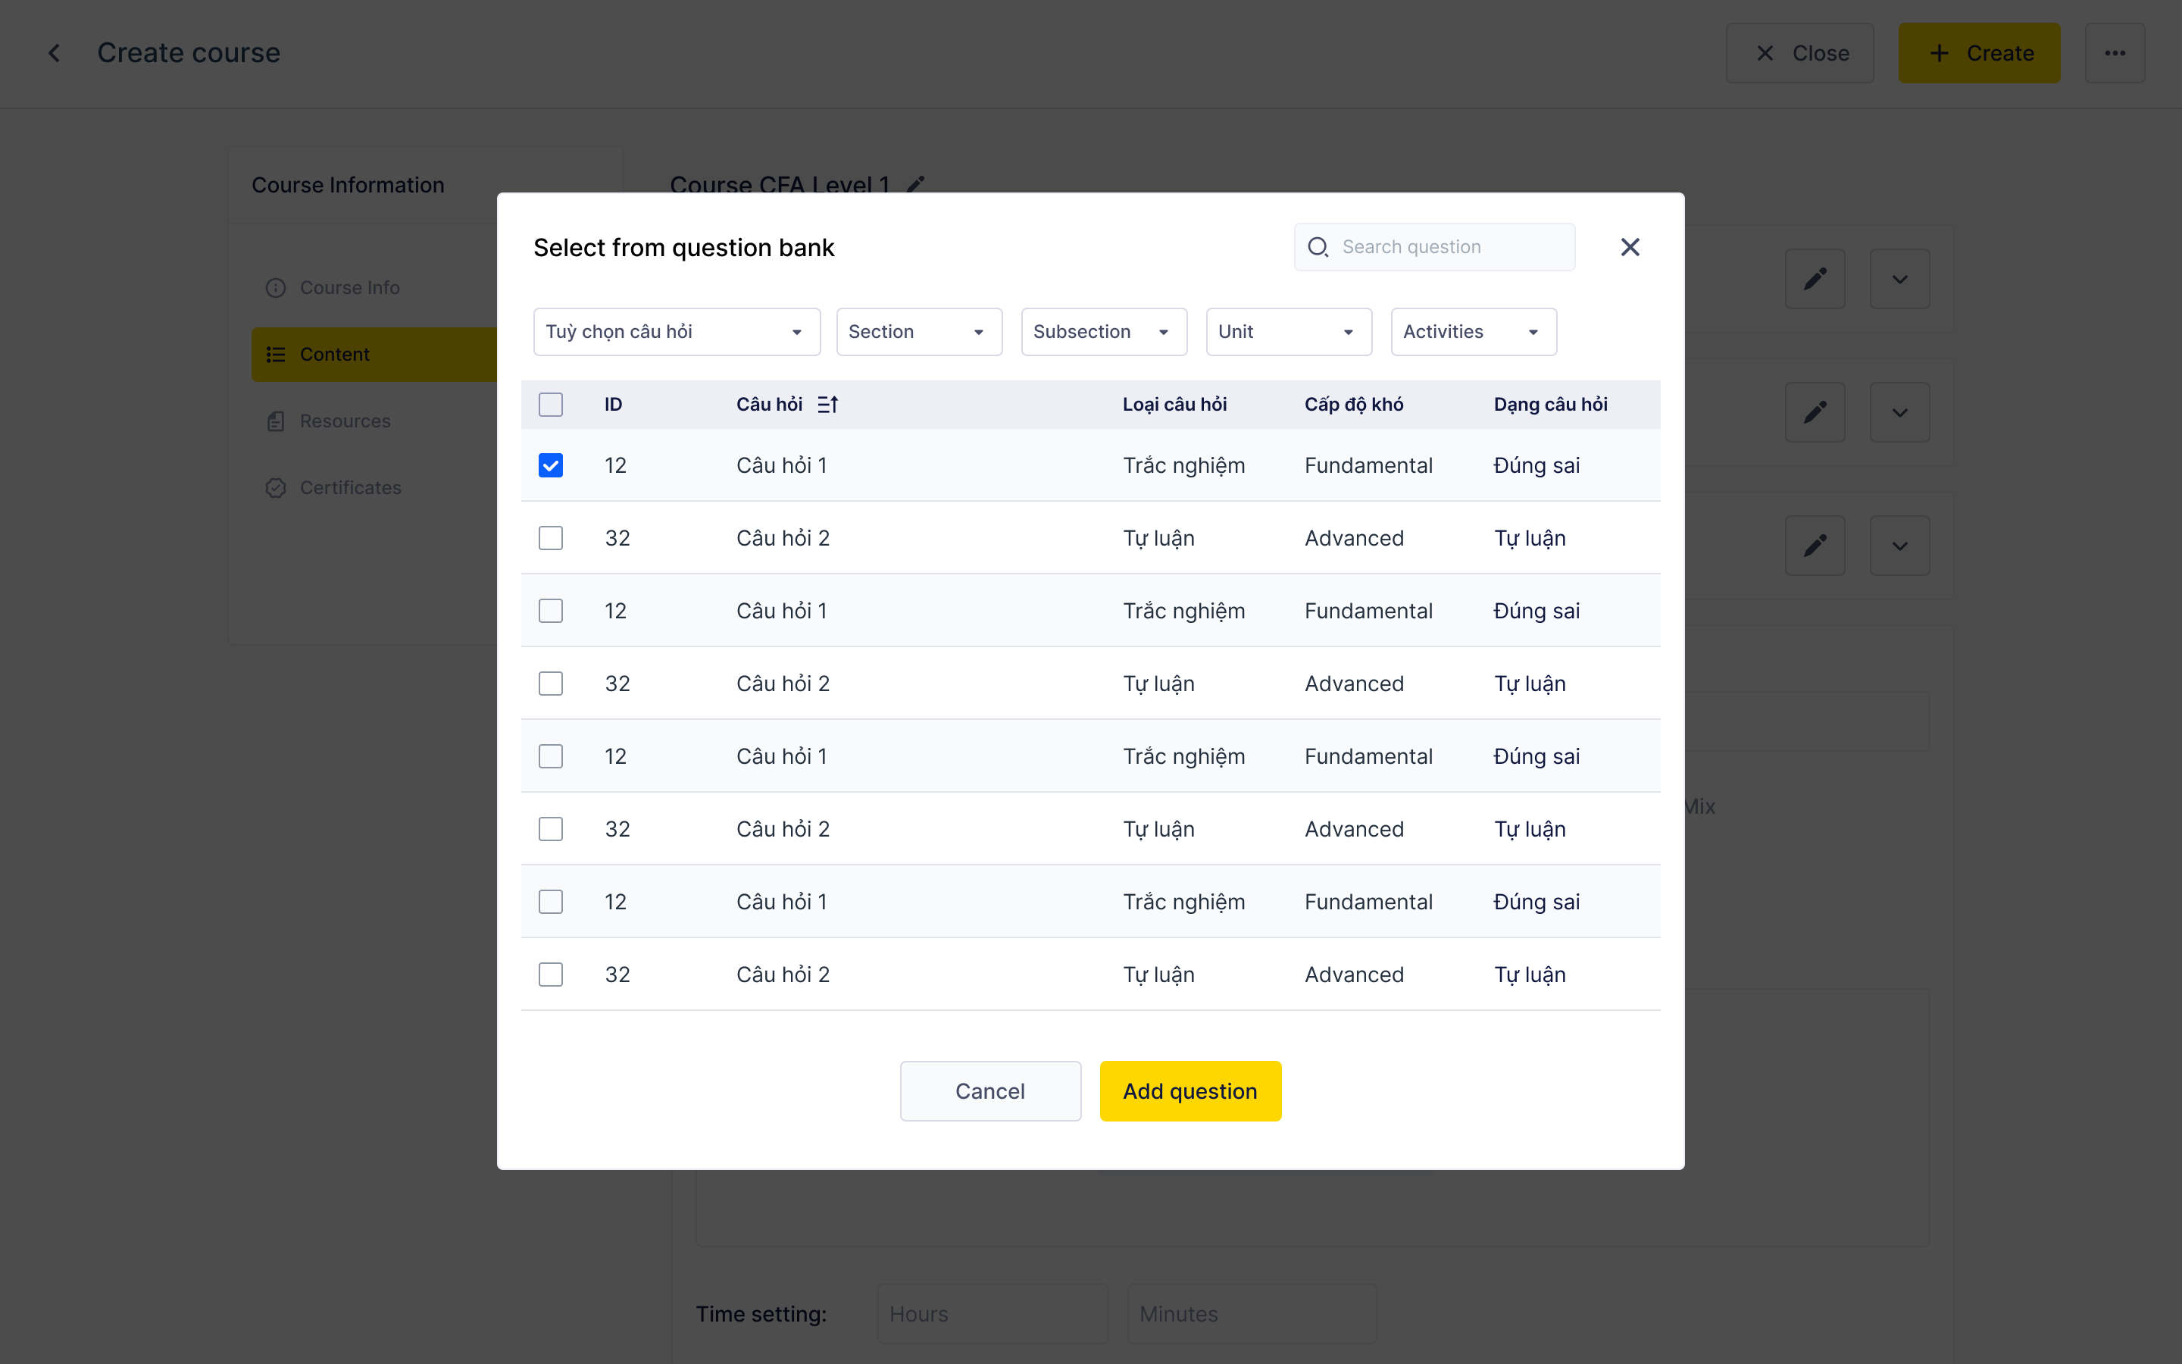Click the Course Info sidebar icon
Image resolution: width=2182 pixels, height=1364 pixels.
pos(276,288)
